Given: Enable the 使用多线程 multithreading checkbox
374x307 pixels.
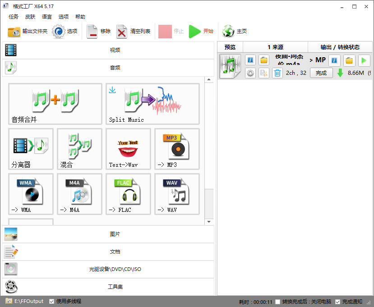Looking at the screenshot, I should tap(52, 301).
